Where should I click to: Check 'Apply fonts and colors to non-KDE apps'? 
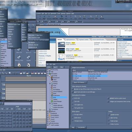pos(73,92)
